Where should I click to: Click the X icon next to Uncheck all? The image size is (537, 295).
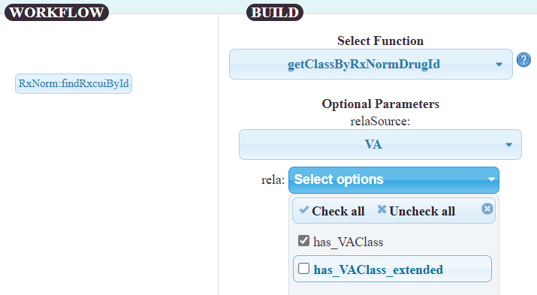coord(382,209)
